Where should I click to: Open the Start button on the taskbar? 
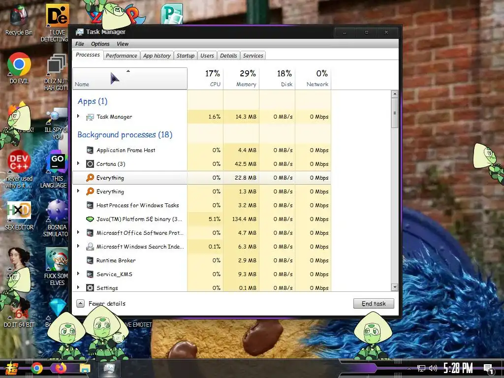pos(11,368)
